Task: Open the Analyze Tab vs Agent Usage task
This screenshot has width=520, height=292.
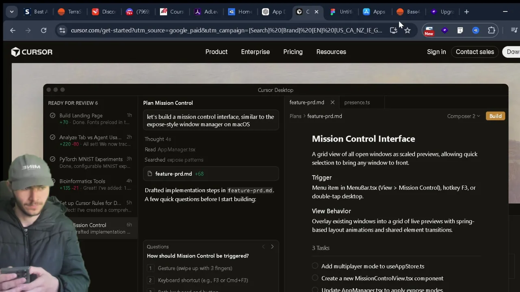Action: (91, 141)
